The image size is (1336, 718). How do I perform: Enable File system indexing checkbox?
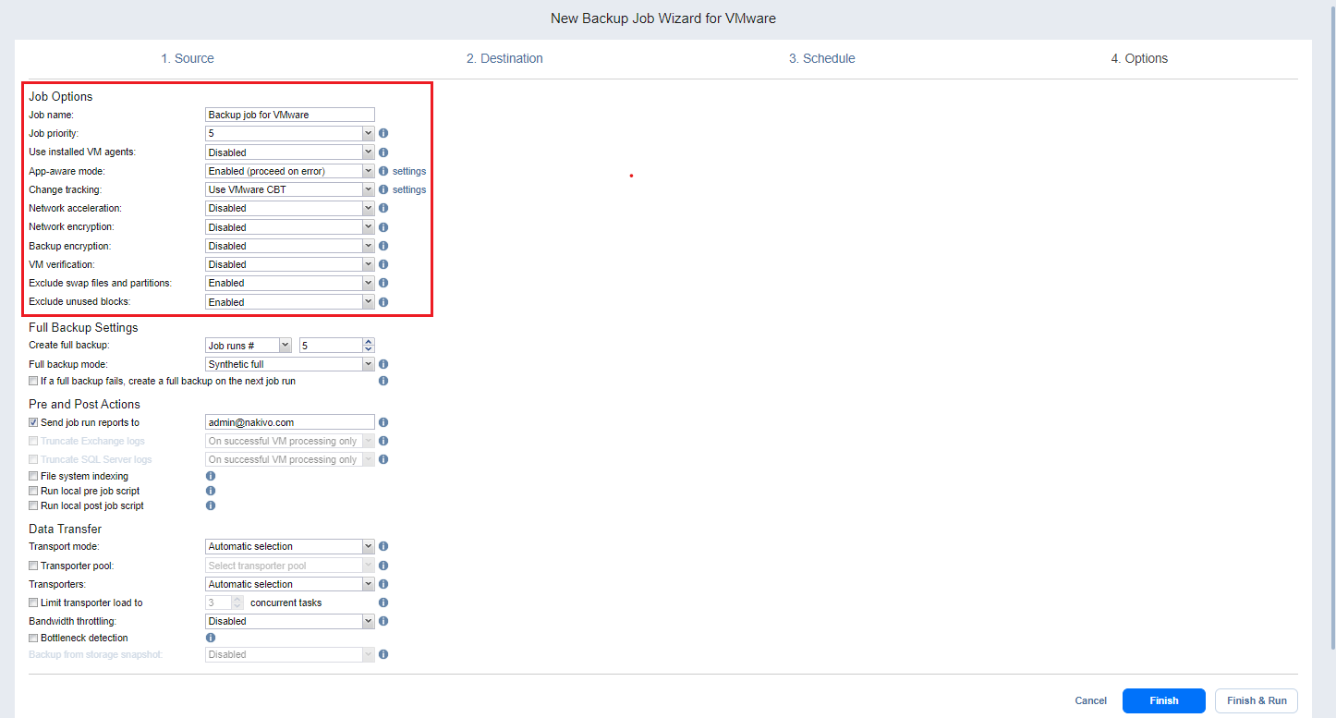(x=34, y=476)
